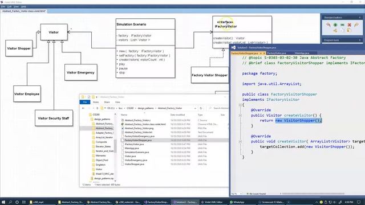Image resolution: width=365 pixels, height=205 pixels.
Task: Select the SimulationScenario.java file
Action: tap(137, 152)
